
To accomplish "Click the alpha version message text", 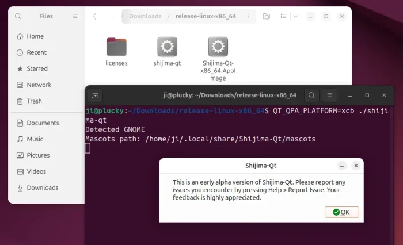I will [259, 190].
